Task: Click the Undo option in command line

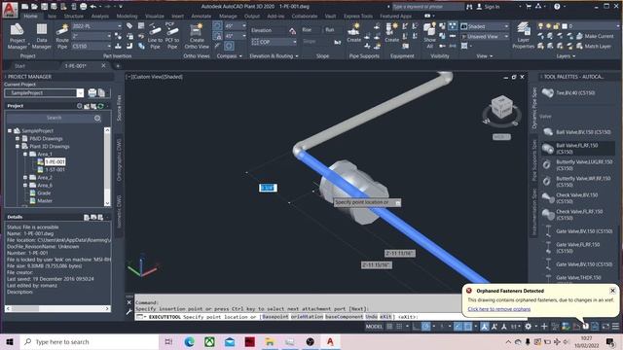Action: click(x=371, y=317)
